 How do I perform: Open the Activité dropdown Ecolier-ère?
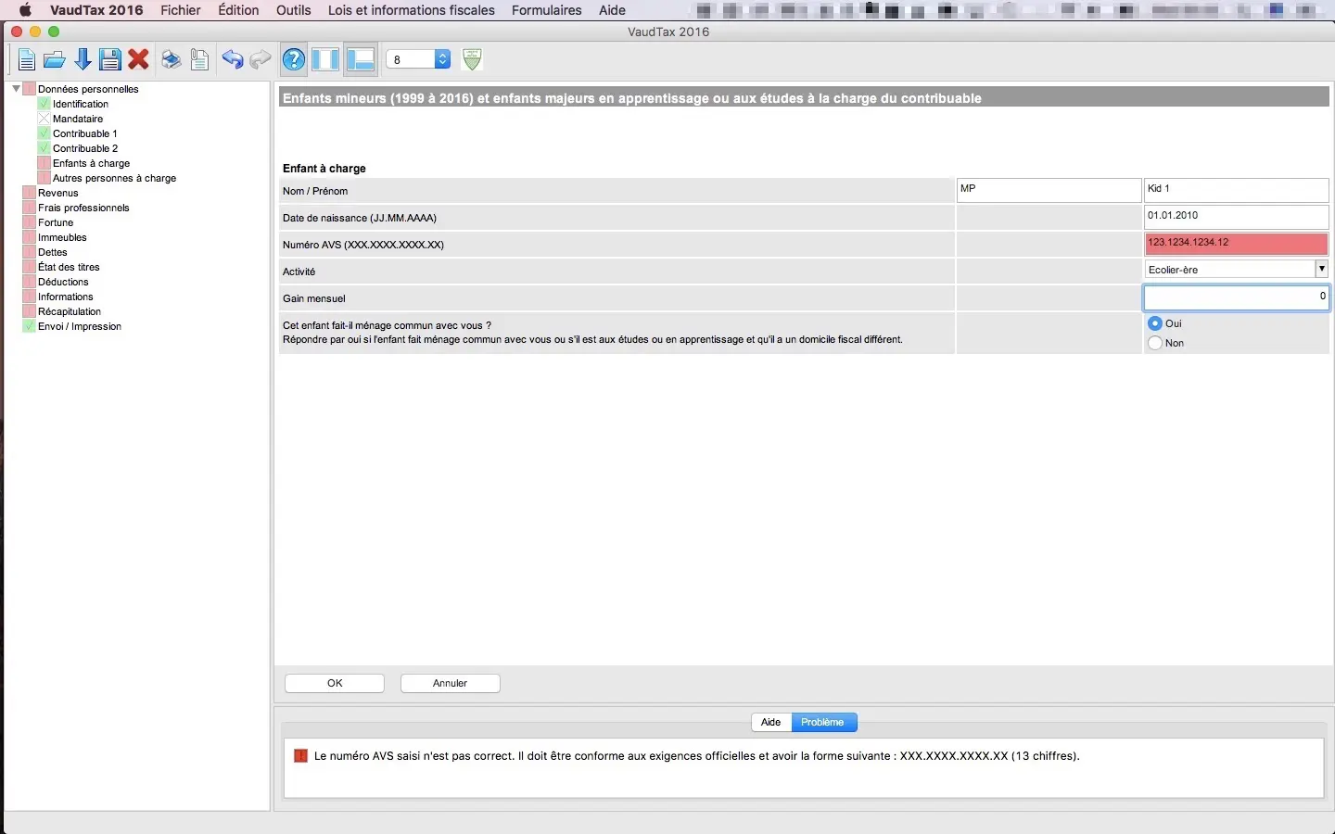1237,270
